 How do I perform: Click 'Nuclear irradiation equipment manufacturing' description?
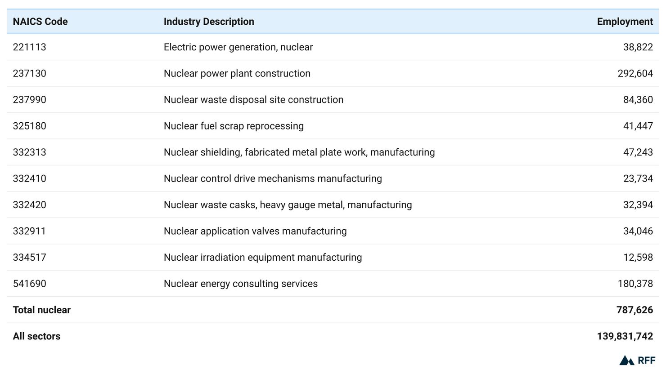pyautogui.click(x=263, y=258)
